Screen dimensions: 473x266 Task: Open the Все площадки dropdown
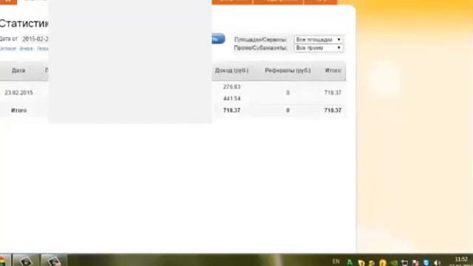(x=319, y=39)
